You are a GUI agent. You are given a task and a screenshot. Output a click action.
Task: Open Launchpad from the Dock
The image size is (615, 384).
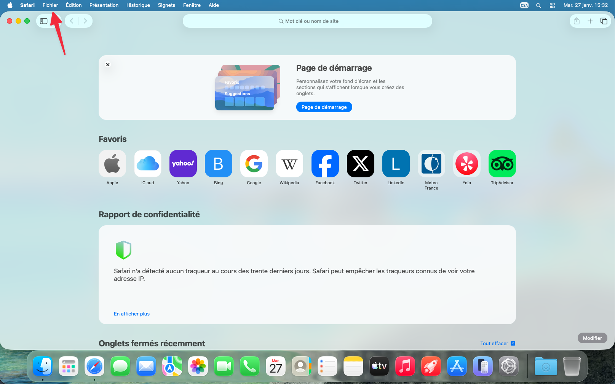69,366
